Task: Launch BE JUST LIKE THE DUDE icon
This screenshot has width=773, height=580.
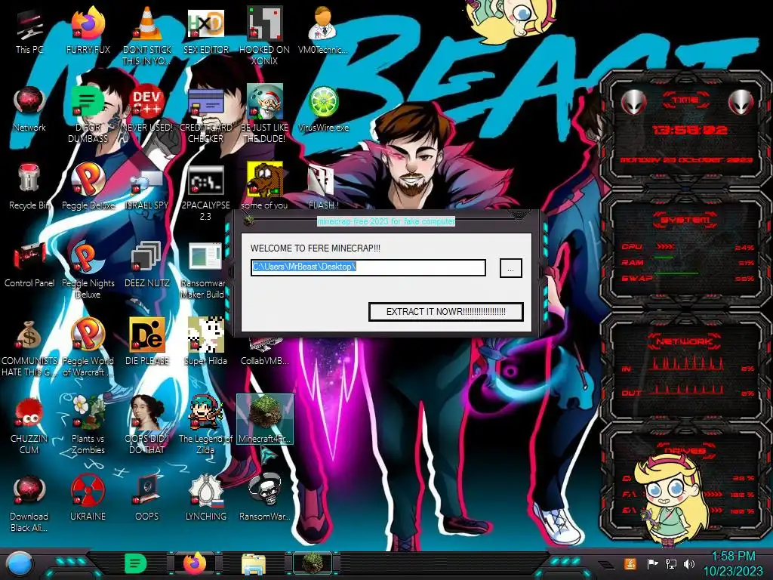Action: coord(265,113)
